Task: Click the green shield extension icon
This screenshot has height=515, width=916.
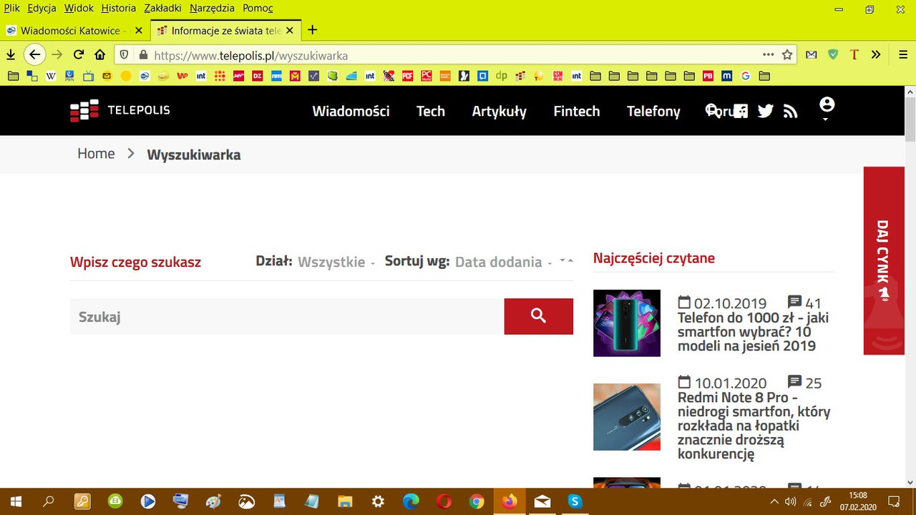Action: 833,54
